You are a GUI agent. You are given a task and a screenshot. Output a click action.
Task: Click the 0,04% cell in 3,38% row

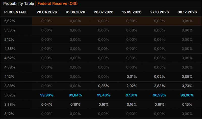tap(47, 105)
